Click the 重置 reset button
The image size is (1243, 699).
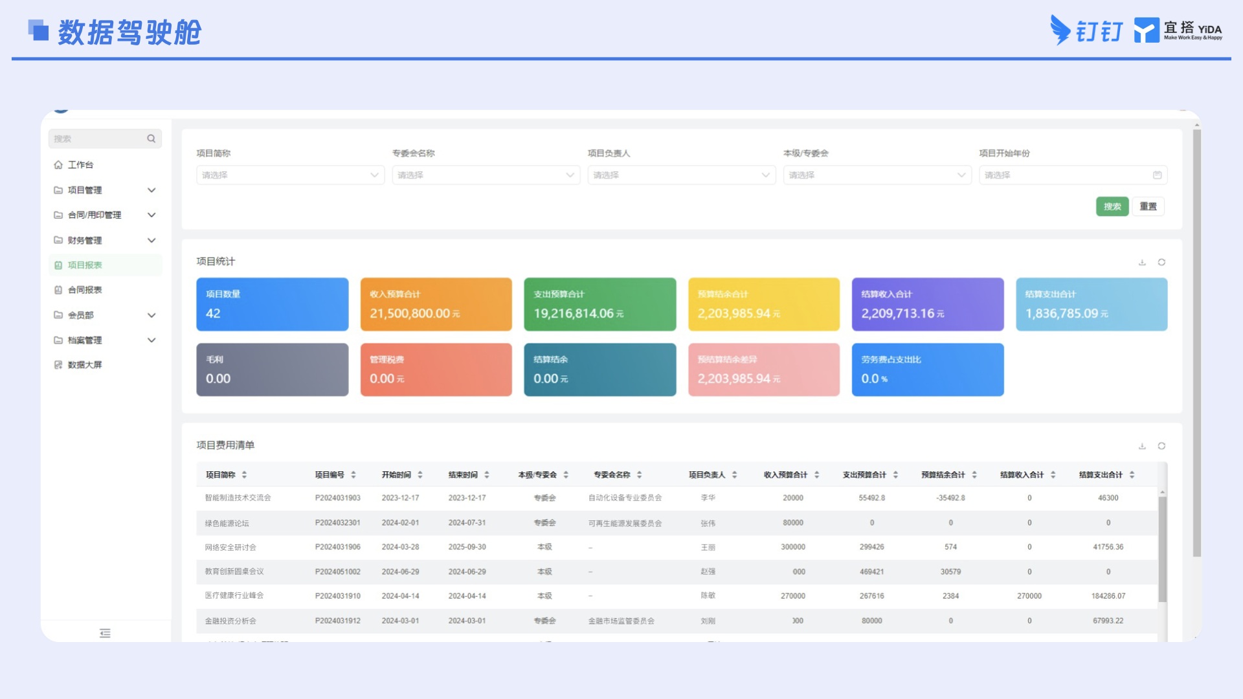1148,206
